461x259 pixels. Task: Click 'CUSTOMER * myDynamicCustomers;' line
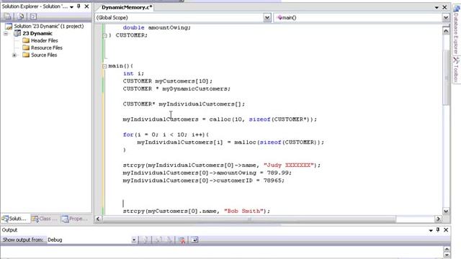(x=176, y=88)
